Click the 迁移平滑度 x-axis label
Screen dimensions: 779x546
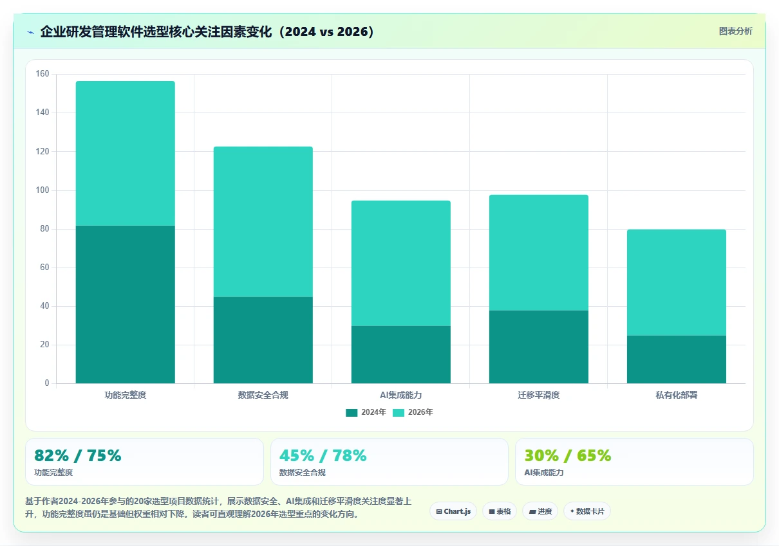tap(539, 395)
